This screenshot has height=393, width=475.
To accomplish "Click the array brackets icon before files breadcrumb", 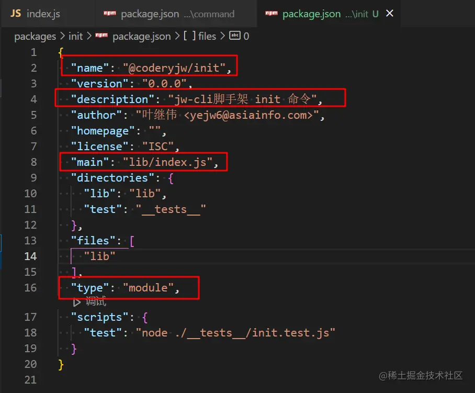I will (x=190, y=36).
